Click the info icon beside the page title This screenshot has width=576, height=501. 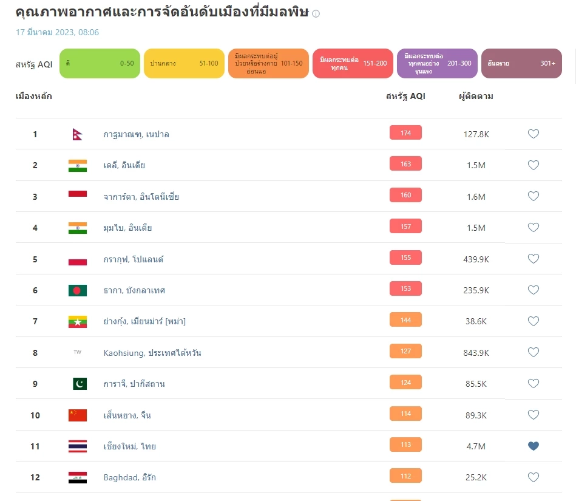(316, 13)
